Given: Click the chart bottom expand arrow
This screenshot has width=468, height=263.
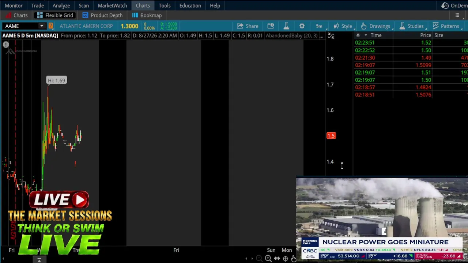Looking at the screenshot, I should pos(39,260).
